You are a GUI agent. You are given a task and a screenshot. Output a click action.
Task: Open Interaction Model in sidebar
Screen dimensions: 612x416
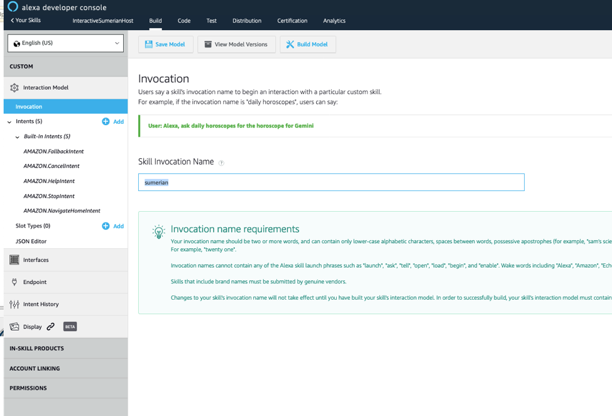(x=65, y=88)
